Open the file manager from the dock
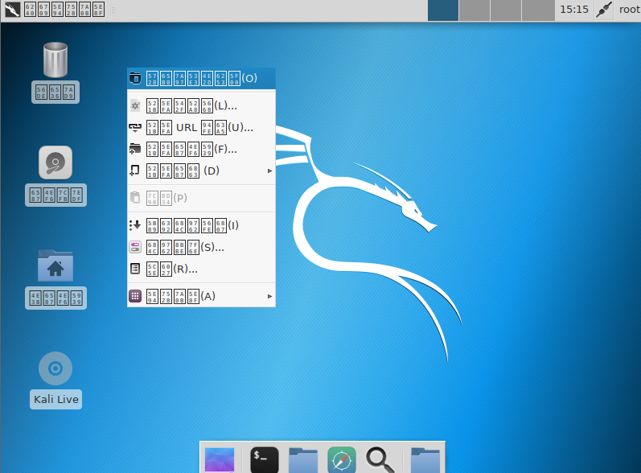The width and height of the screenshot is (641, 473). [x=303, y=460]
